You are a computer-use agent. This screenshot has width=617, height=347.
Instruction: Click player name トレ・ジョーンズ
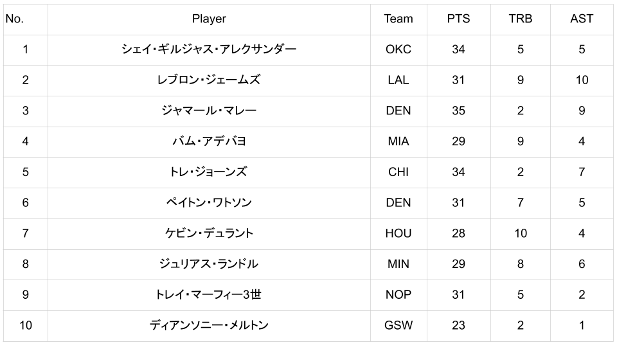click(209, 172)
